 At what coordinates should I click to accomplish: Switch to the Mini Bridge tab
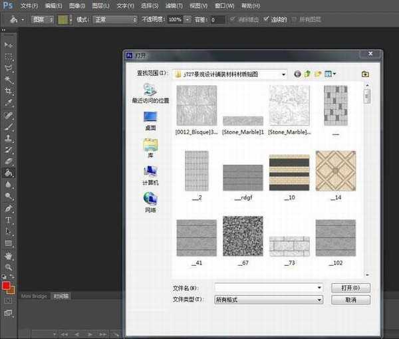tap(35, 296)
